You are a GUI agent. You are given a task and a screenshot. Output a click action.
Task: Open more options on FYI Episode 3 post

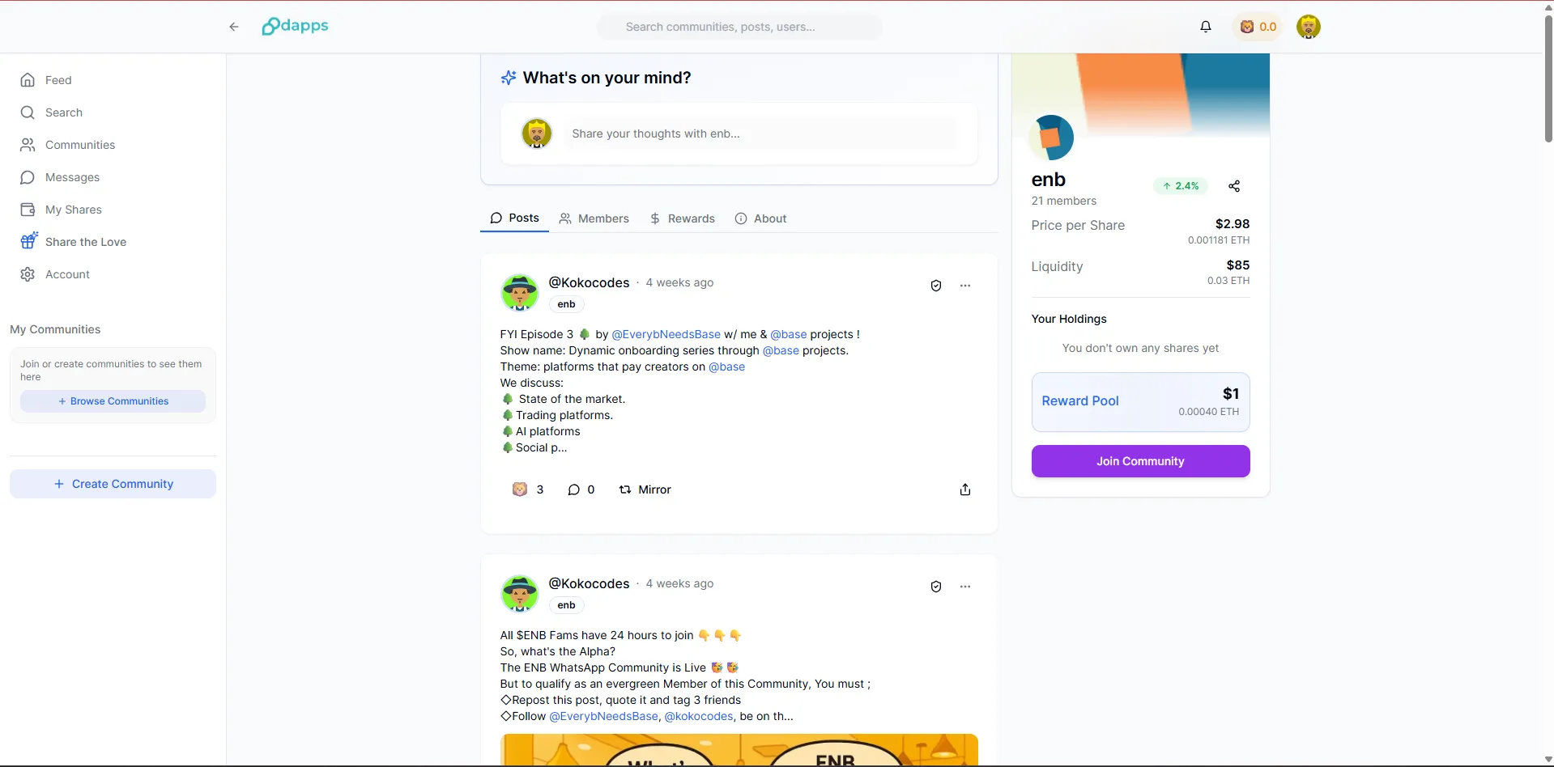click(965, 286)
